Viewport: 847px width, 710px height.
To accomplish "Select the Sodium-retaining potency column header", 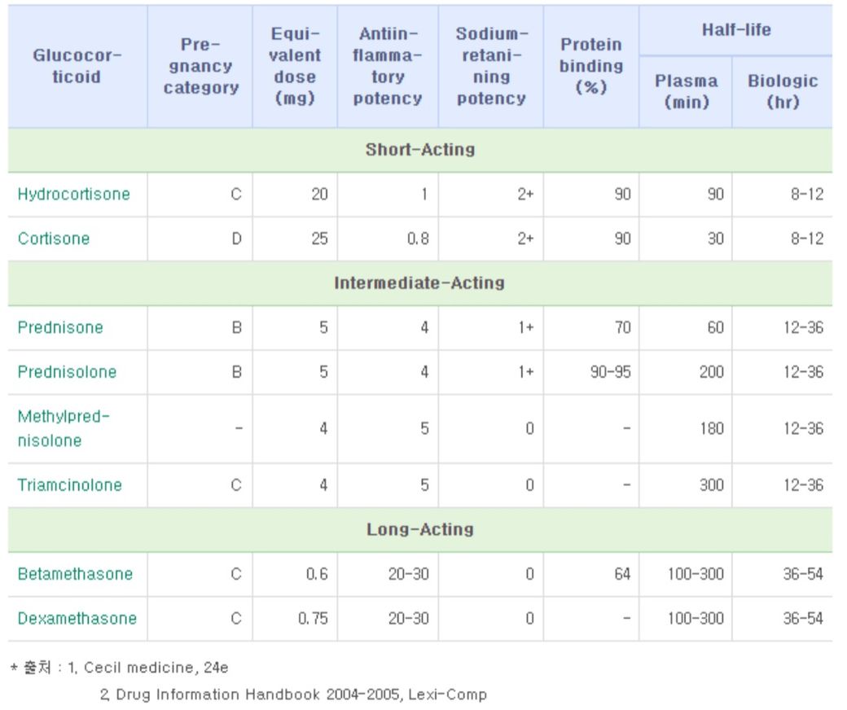I will pyautogui.click(x=491, y=66).
